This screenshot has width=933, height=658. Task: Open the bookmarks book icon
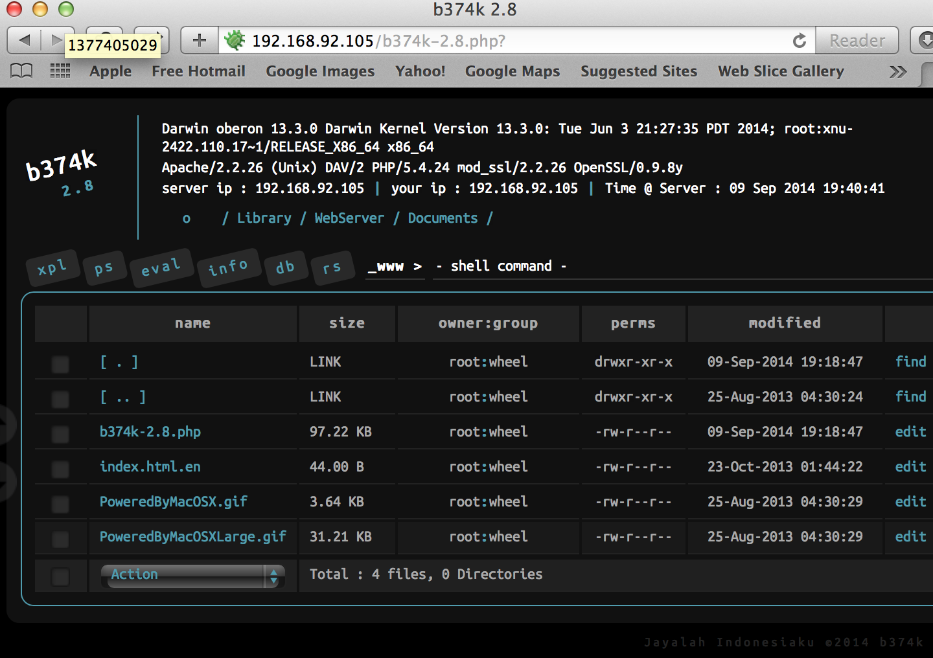click(x=21, y=71)
